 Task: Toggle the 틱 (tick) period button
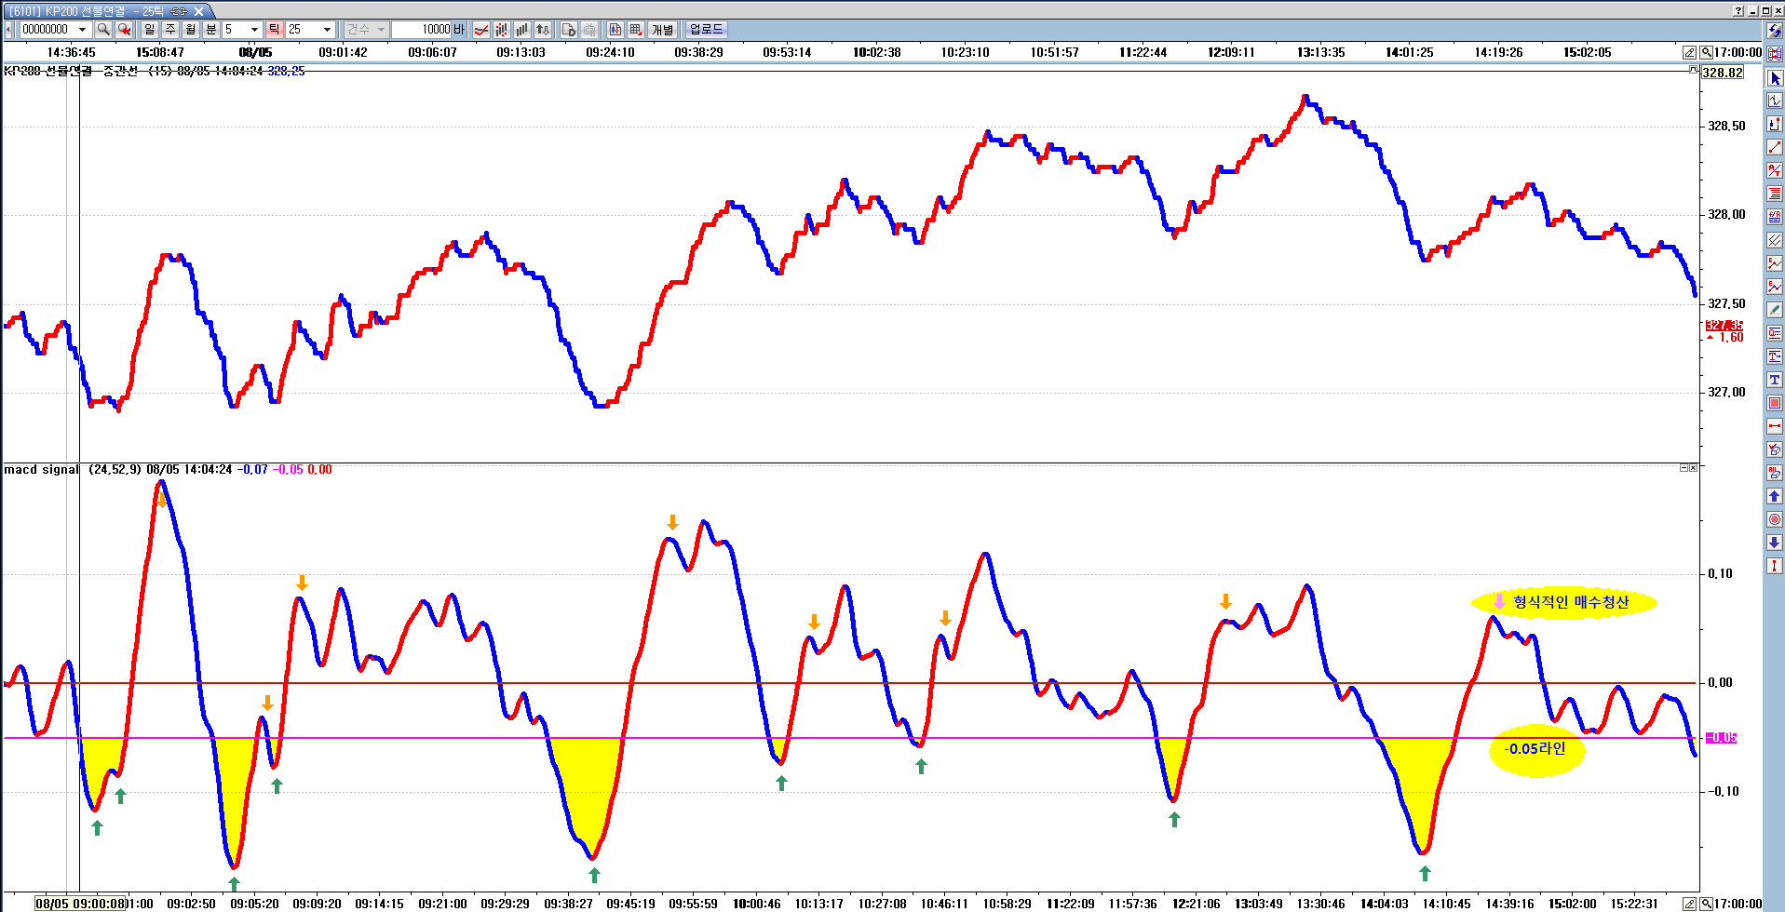click(x=274, y=30)
